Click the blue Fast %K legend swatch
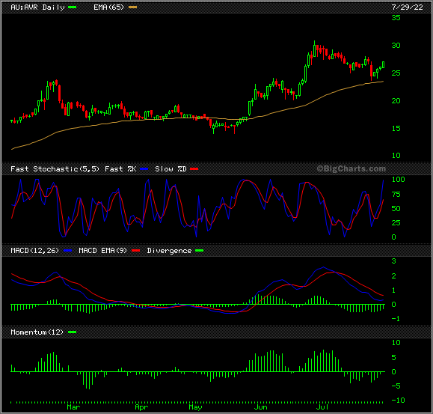Image resolution: width=433 pixels, height=414 pixels. (144, 169)
